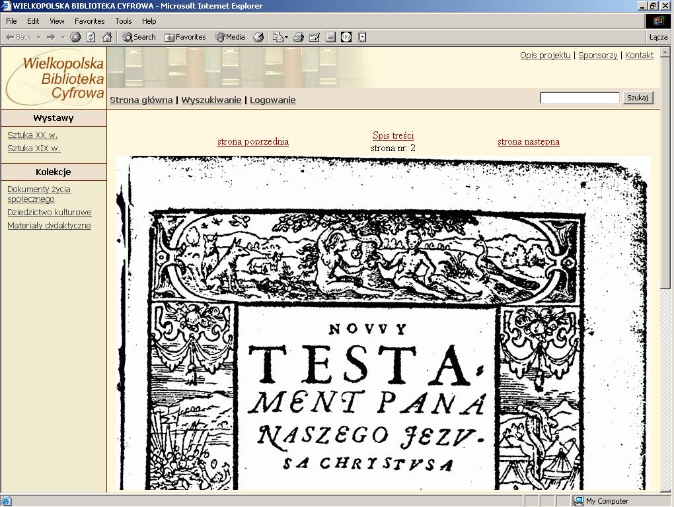Open the Wyszukiwanie link
This screenshot has width=674, height=507.
point(211,100)
